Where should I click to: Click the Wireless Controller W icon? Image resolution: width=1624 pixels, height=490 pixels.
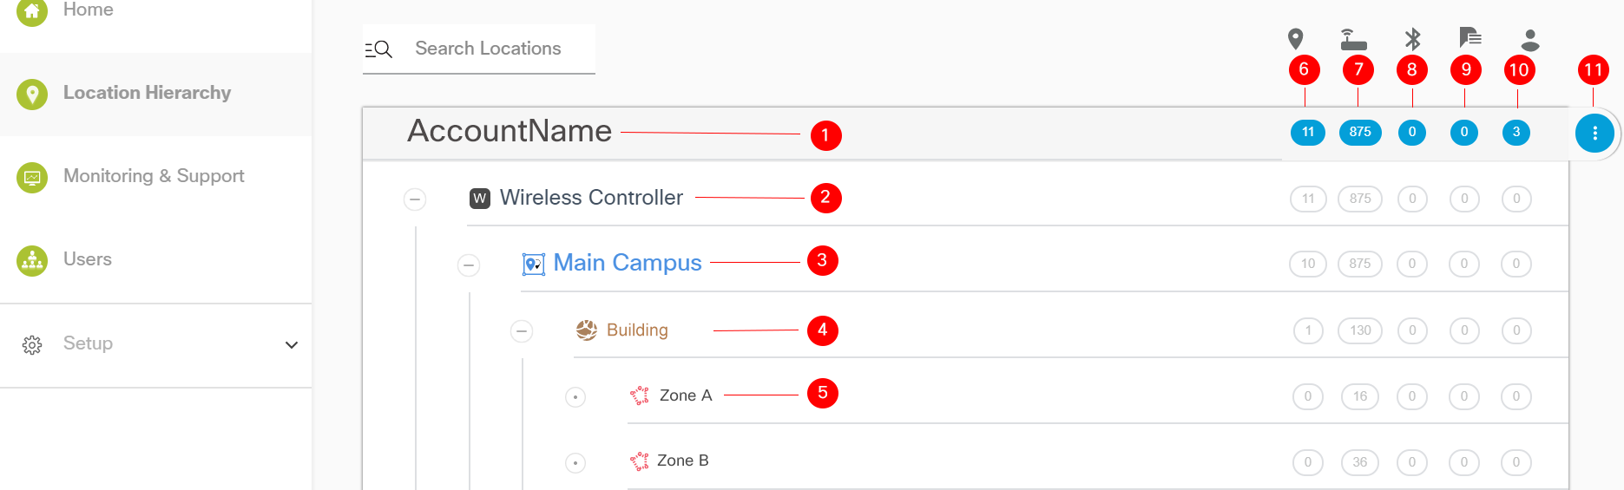pos(480,199)
